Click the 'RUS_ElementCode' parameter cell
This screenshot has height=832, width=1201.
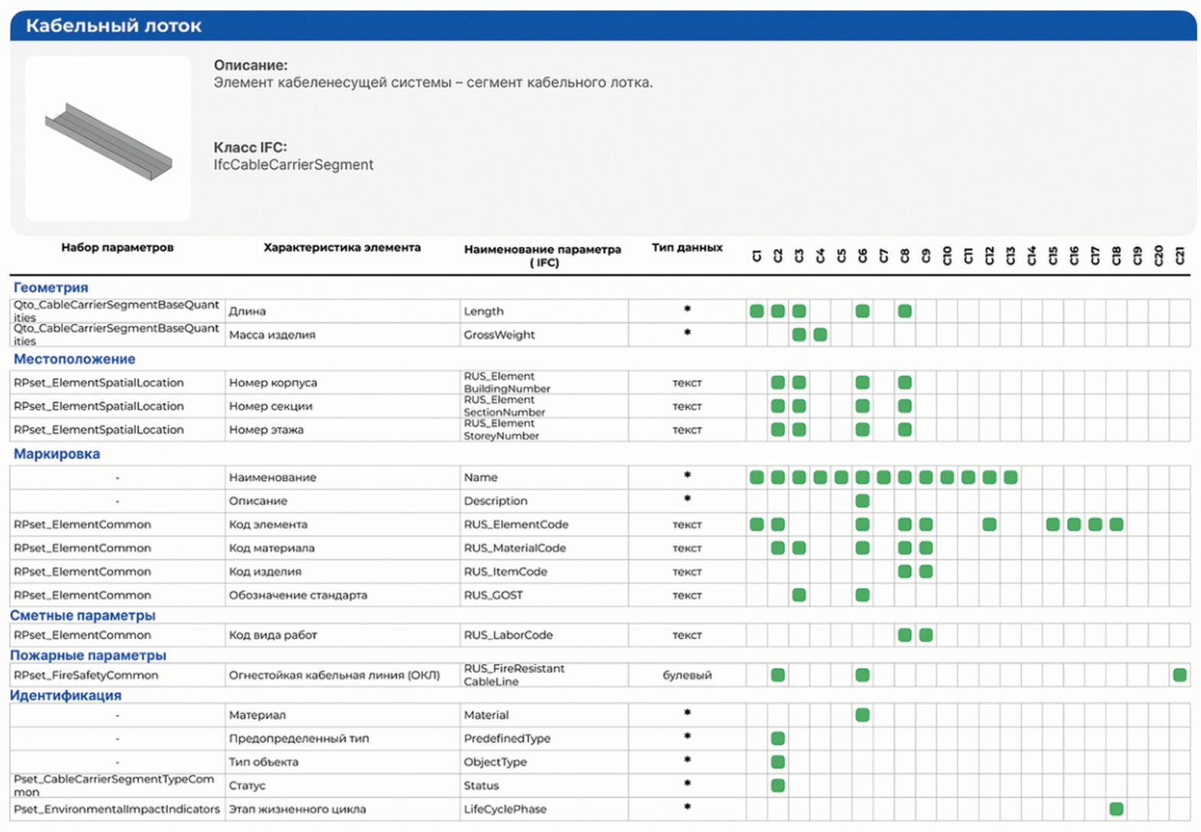coord(544,524)
